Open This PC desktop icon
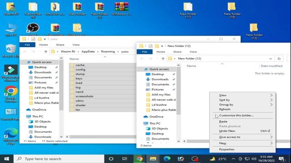This screenshot has width=291, height=163. click(x=11, y=29)
